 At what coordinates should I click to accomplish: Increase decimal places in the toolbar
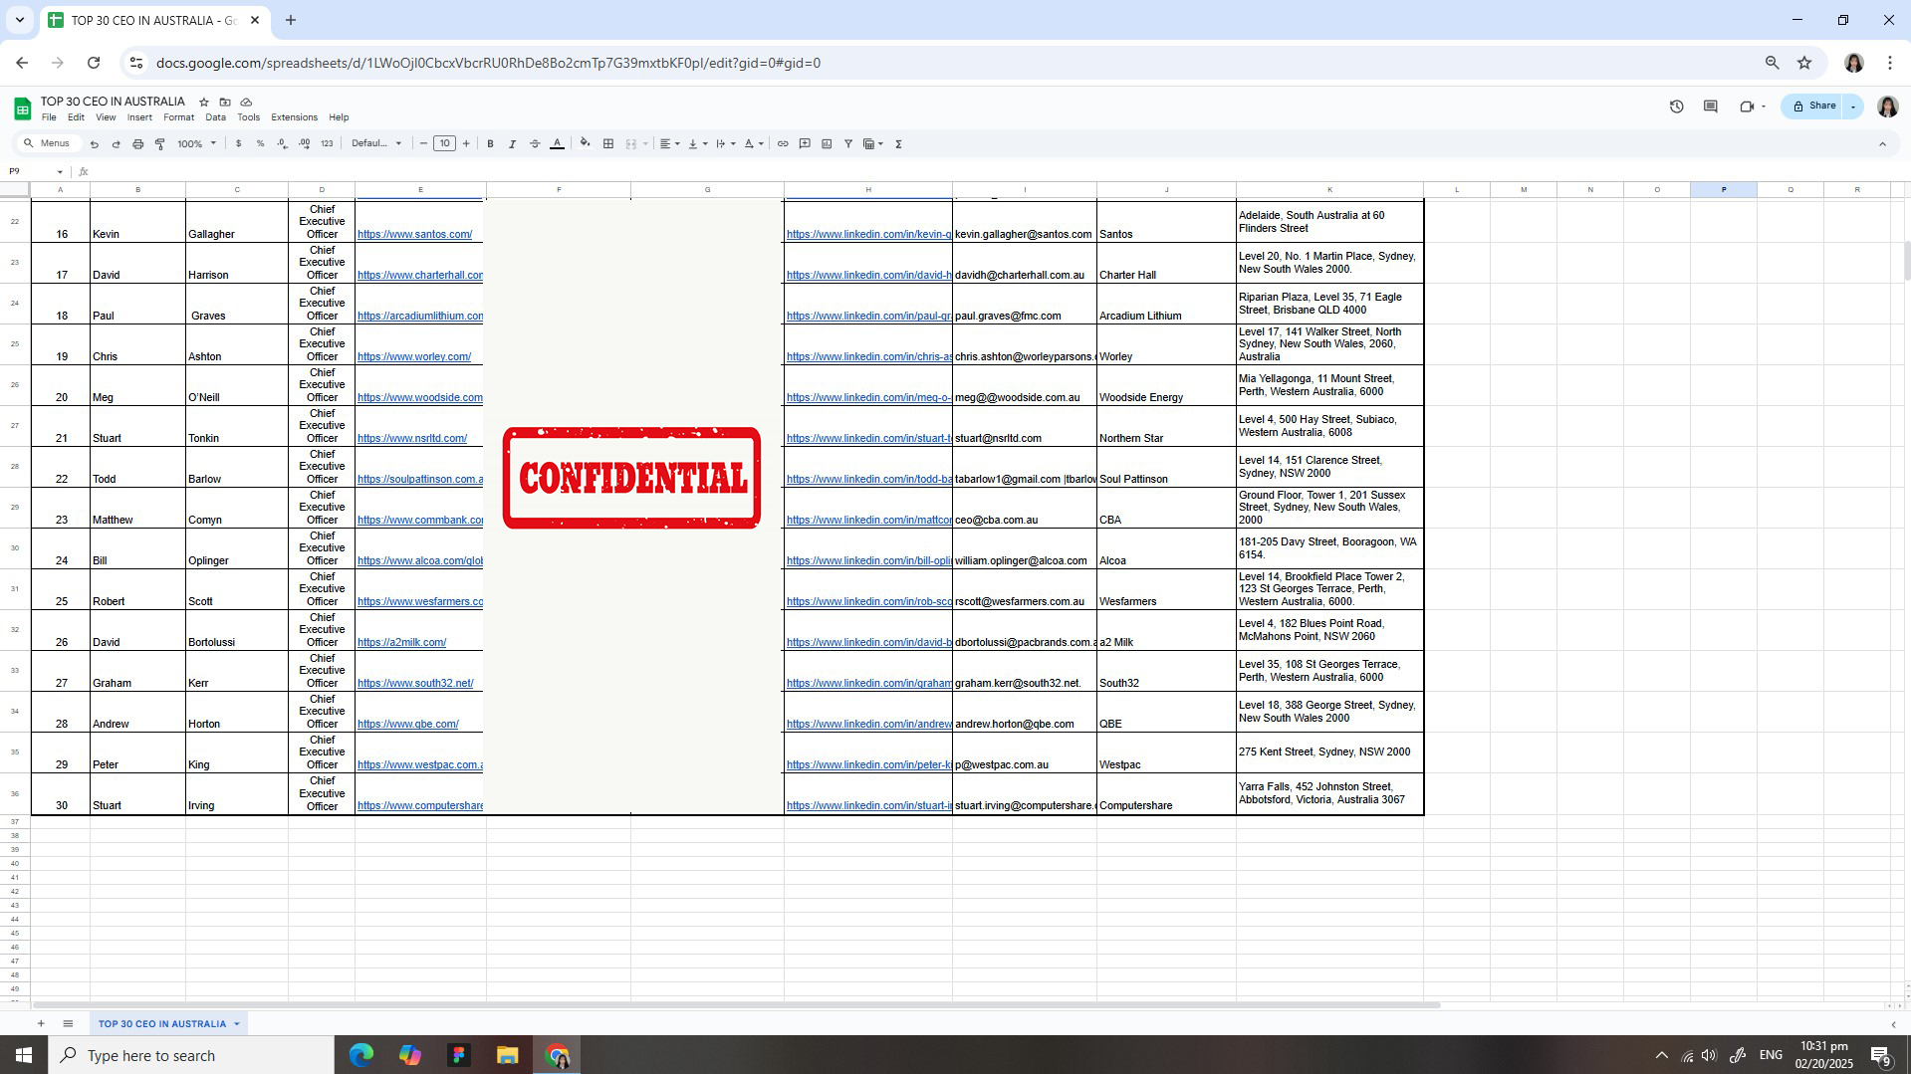click(304, 144)
